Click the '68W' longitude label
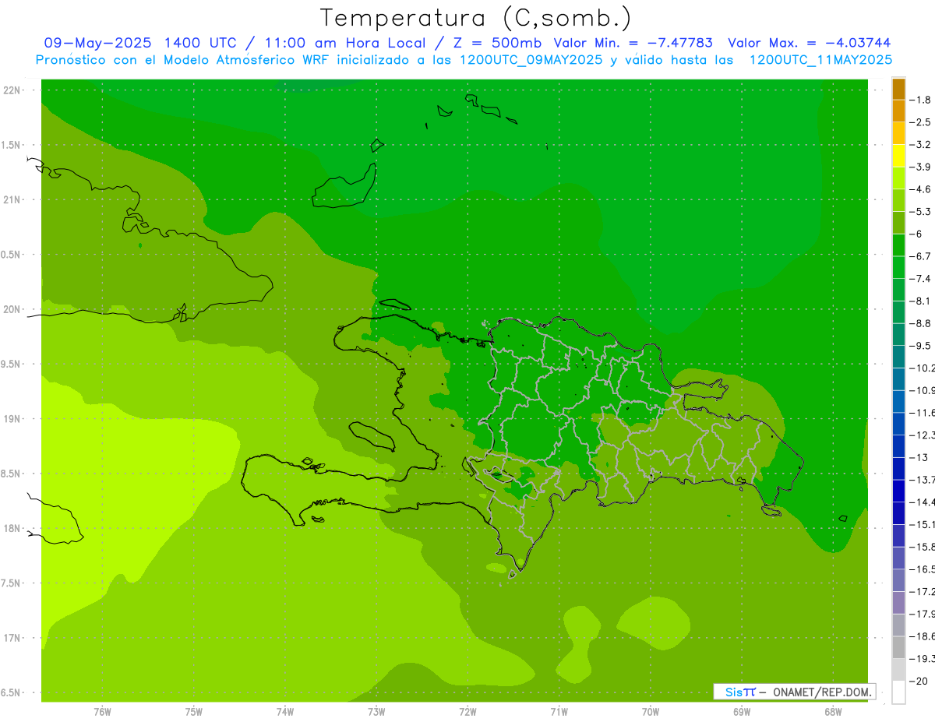Screen dimensions: 935x722 tap(833, 712)
